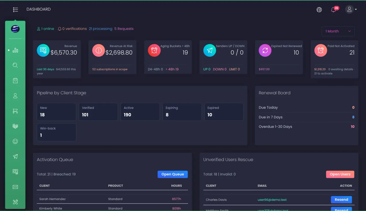Open the shopping cart sidebar icon

tap(15, 111)
